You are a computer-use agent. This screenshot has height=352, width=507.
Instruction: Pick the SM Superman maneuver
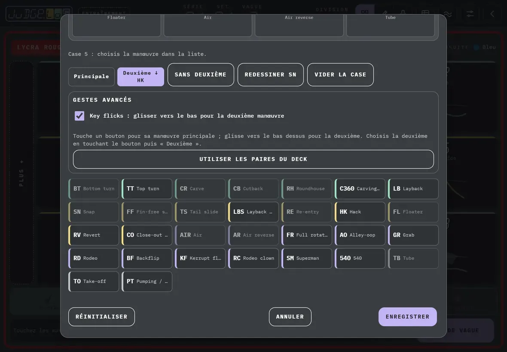coord(307,258)
